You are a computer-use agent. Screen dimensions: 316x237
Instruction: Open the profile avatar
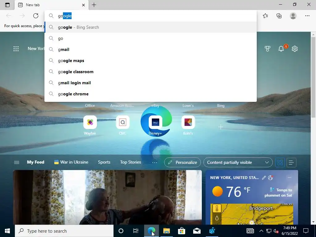click(x=293, y=16)
